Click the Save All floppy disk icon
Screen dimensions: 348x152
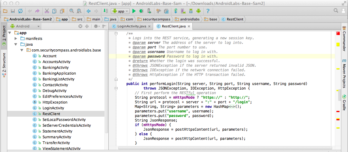[13, 11]
